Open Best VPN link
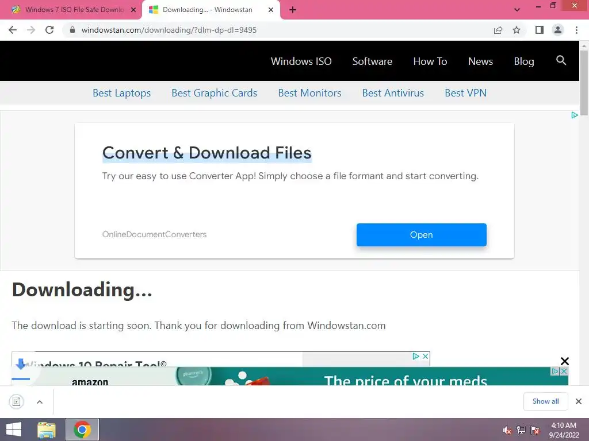This screenshot has height=441, width=589. click(465, 92)
